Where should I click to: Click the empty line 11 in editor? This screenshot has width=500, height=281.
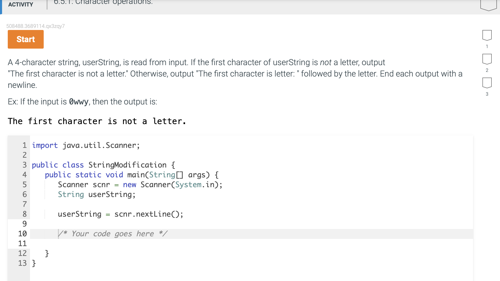point(155,244)
